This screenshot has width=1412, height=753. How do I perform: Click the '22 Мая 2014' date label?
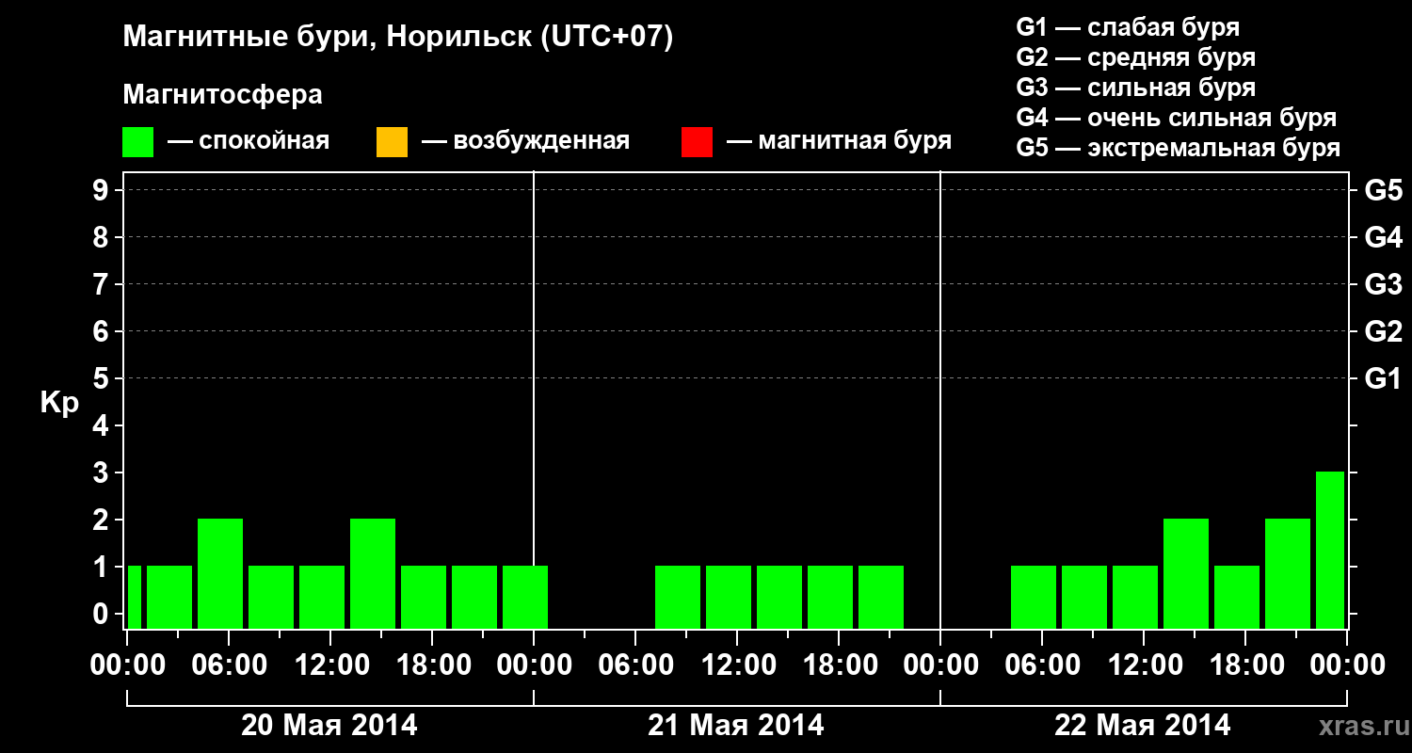pyautogui.click(x=1143, y=726)
